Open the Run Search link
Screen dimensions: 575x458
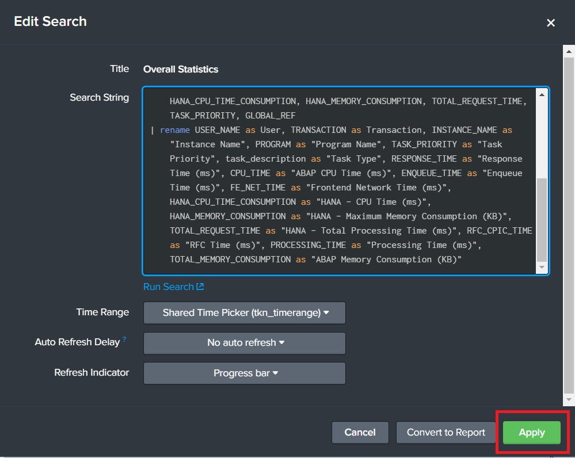pos(169,287)
